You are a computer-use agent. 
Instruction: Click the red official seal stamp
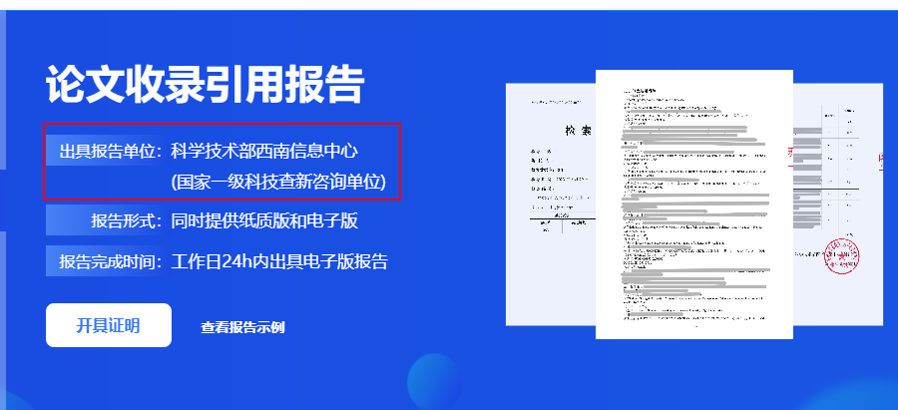(x=841, y=256)
